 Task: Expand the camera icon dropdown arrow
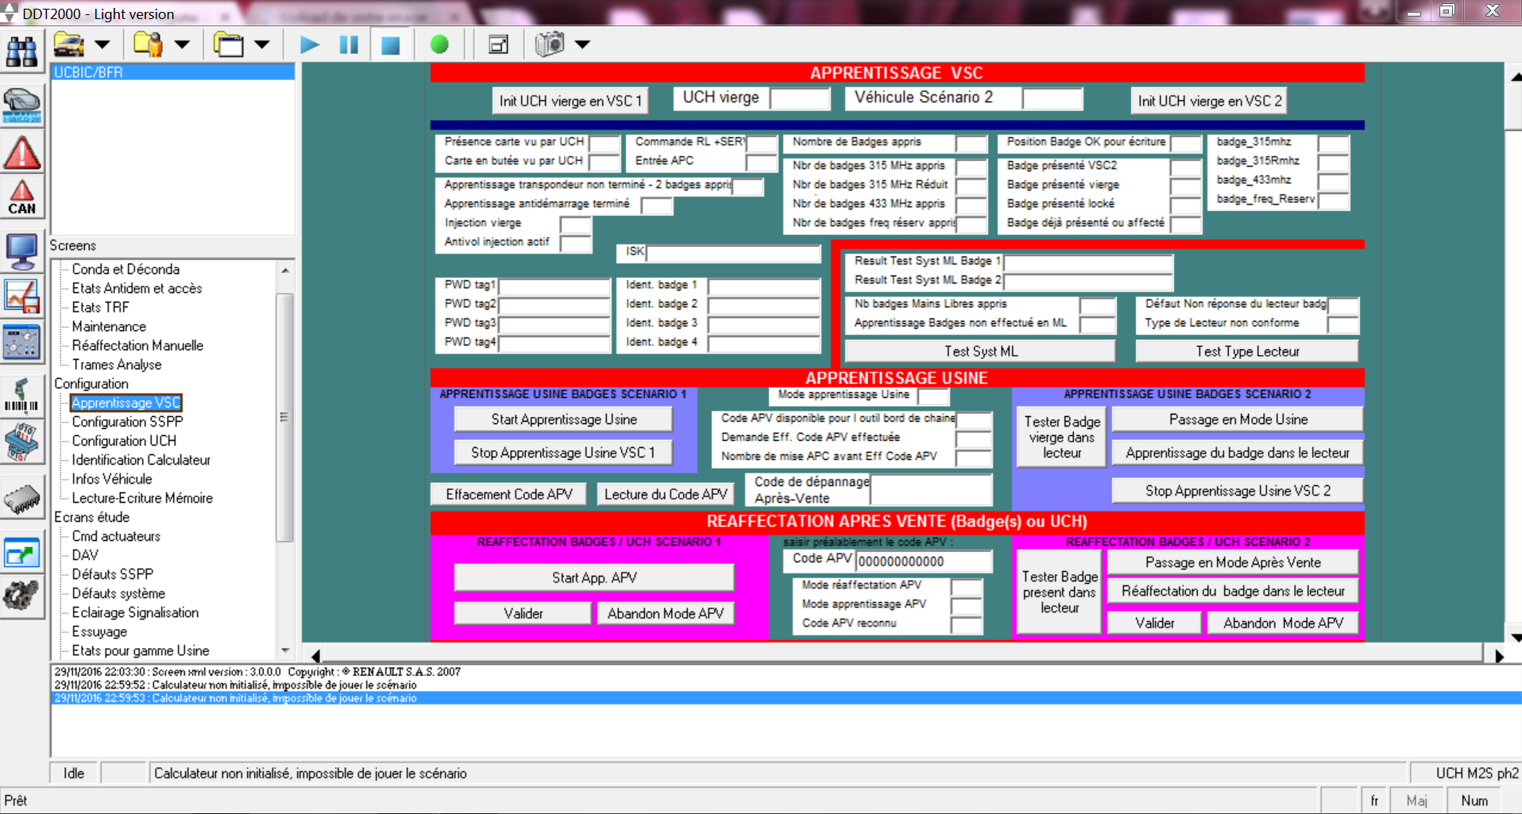[x=582, y=44]
